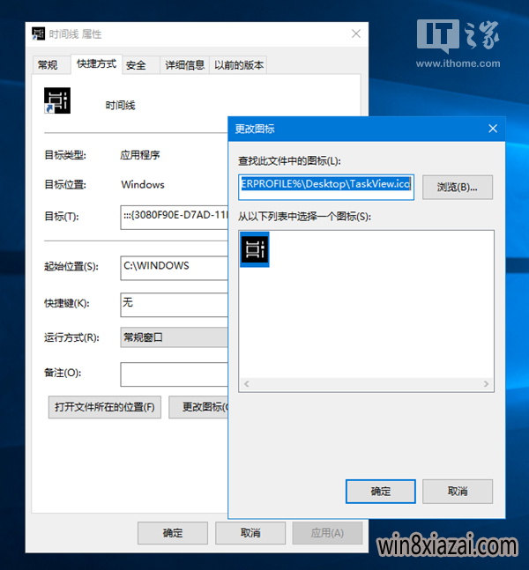Image resolution: width=529 pixels, height=570 pixels.
Task: Click left arrow of icon list scrollbar
Action: click(247, 384)
